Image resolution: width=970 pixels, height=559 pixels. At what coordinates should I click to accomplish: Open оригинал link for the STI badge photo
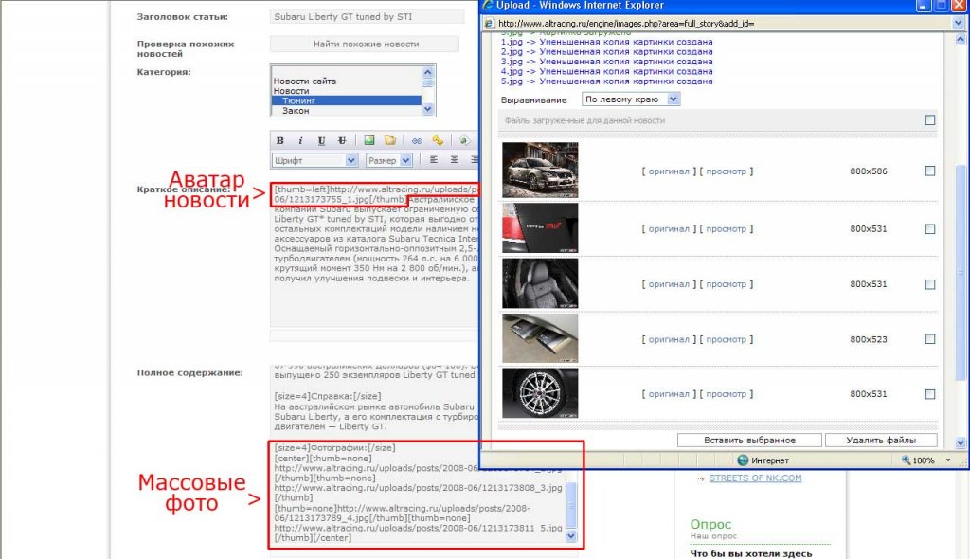point(668,229)
